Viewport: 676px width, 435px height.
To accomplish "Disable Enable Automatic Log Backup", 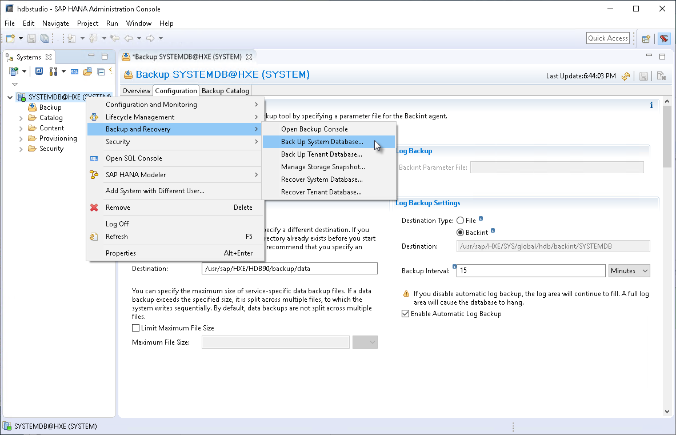I will pos(405,313).
